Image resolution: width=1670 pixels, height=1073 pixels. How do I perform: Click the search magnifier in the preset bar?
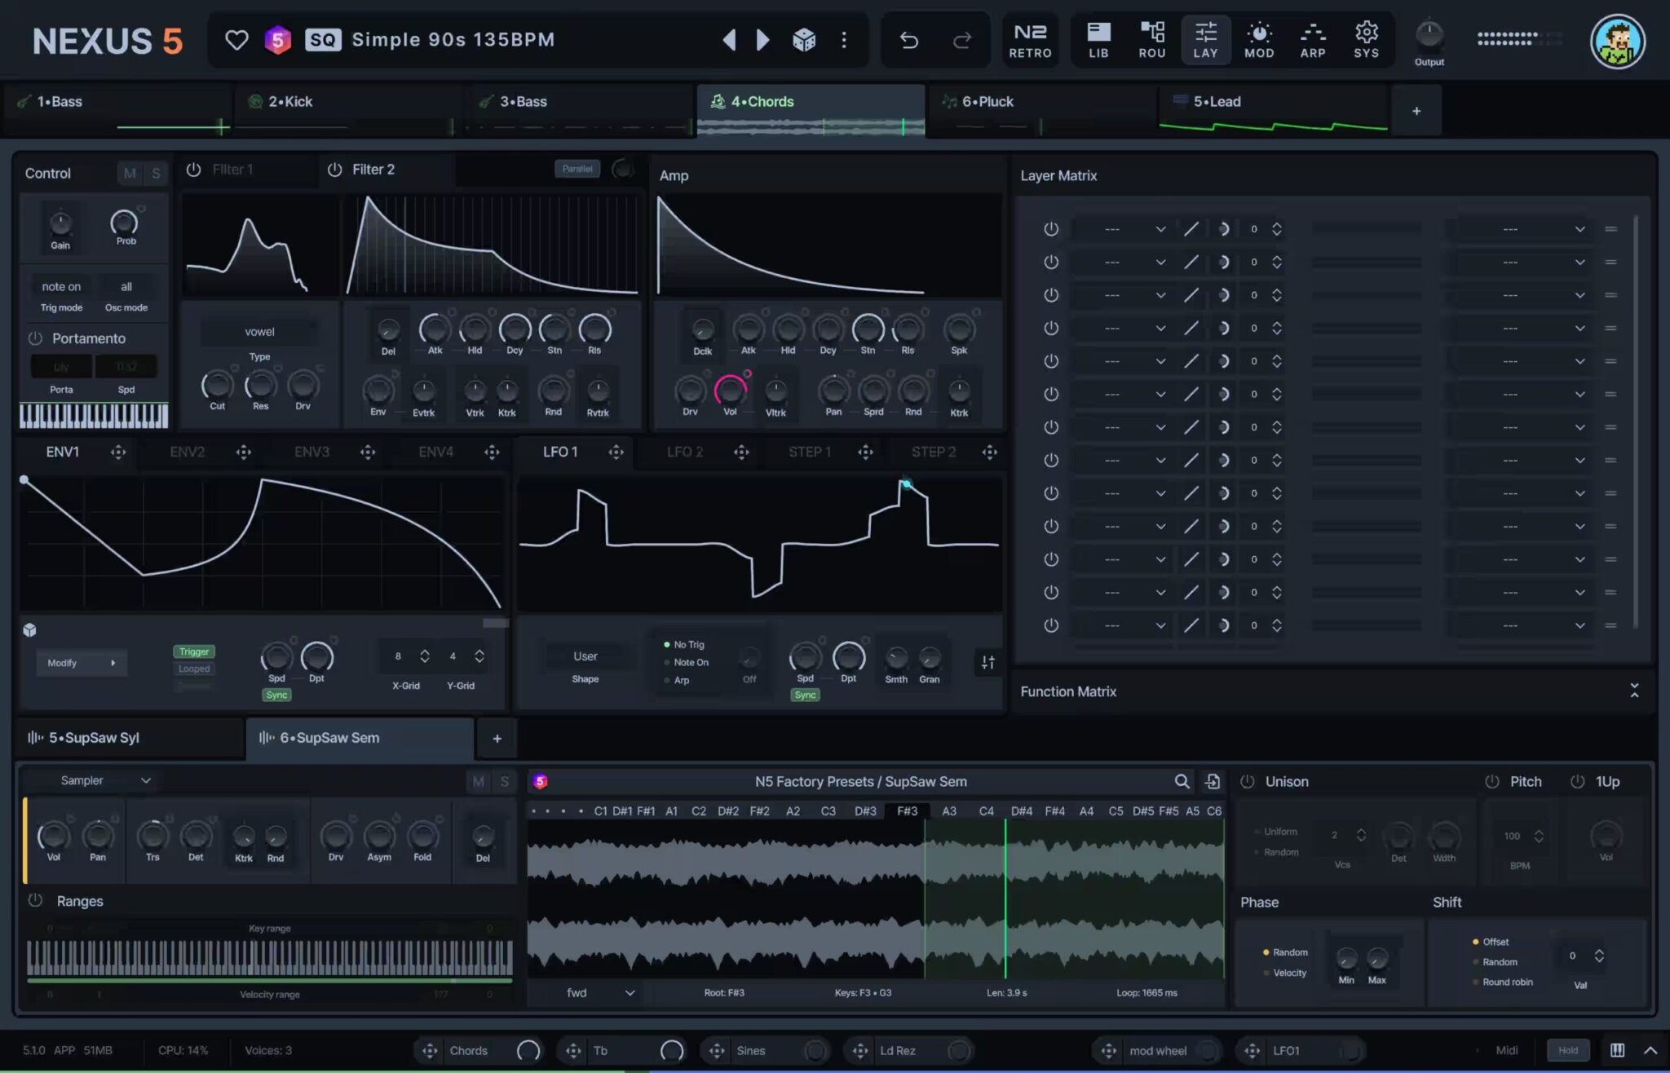click(1181, 780)
